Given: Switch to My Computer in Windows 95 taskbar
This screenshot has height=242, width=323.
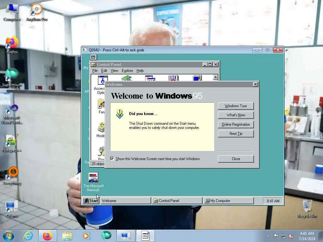Looking at the screenshot, I should pyautogui.click(x=229, y=201).
